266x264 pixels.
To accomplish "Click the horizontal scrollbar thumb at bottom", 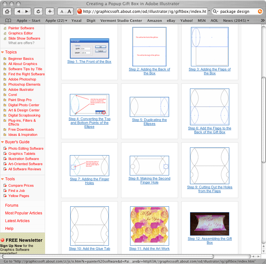I will (x=108, y=256).
